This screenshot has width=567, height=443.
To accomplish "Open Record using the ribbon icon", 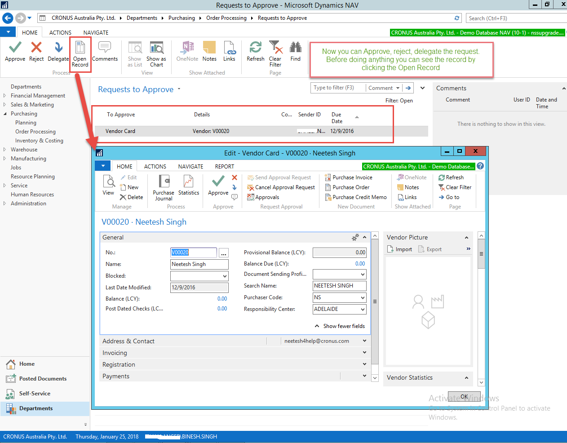I will (80, 51).
